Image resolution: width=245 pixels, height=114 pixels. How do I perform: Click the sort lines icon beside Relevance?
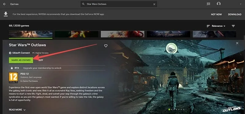[x=208, y=26]
